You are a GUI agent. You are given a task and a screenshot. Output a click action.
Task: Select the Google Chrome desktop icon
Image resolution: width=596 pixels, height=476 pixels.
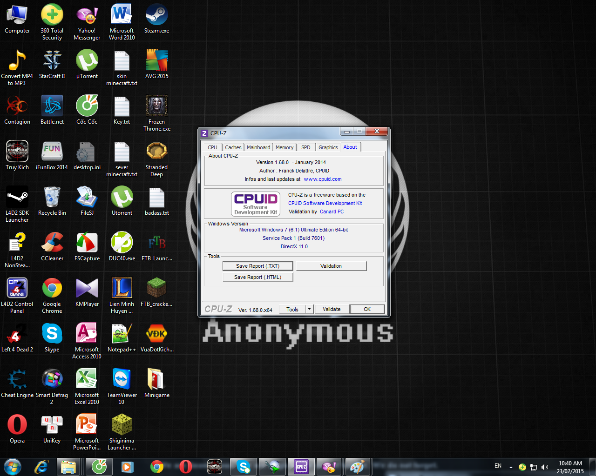click(52, 295)
